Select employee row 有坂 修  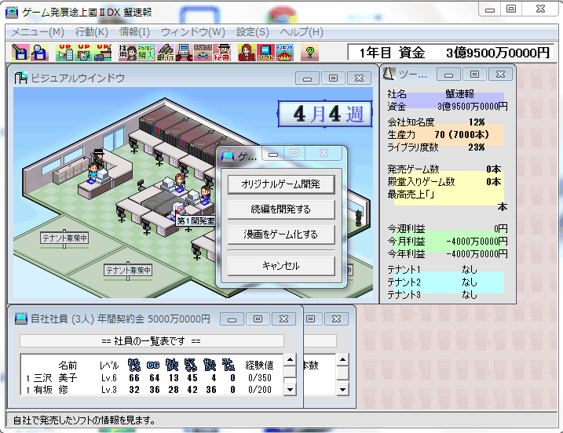tap(152, 390)
